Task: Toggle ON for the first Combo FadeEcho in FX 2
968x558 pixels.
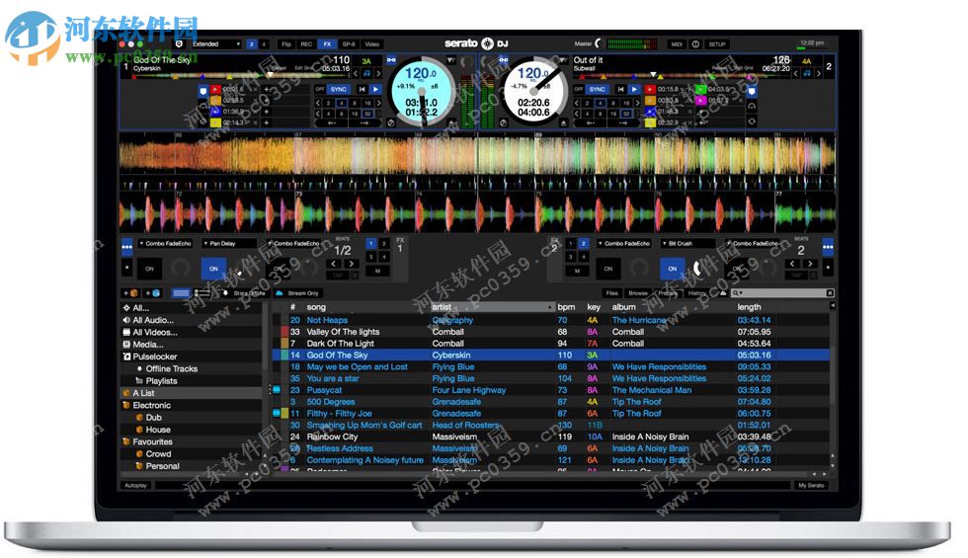Action: tap(608, 269)
